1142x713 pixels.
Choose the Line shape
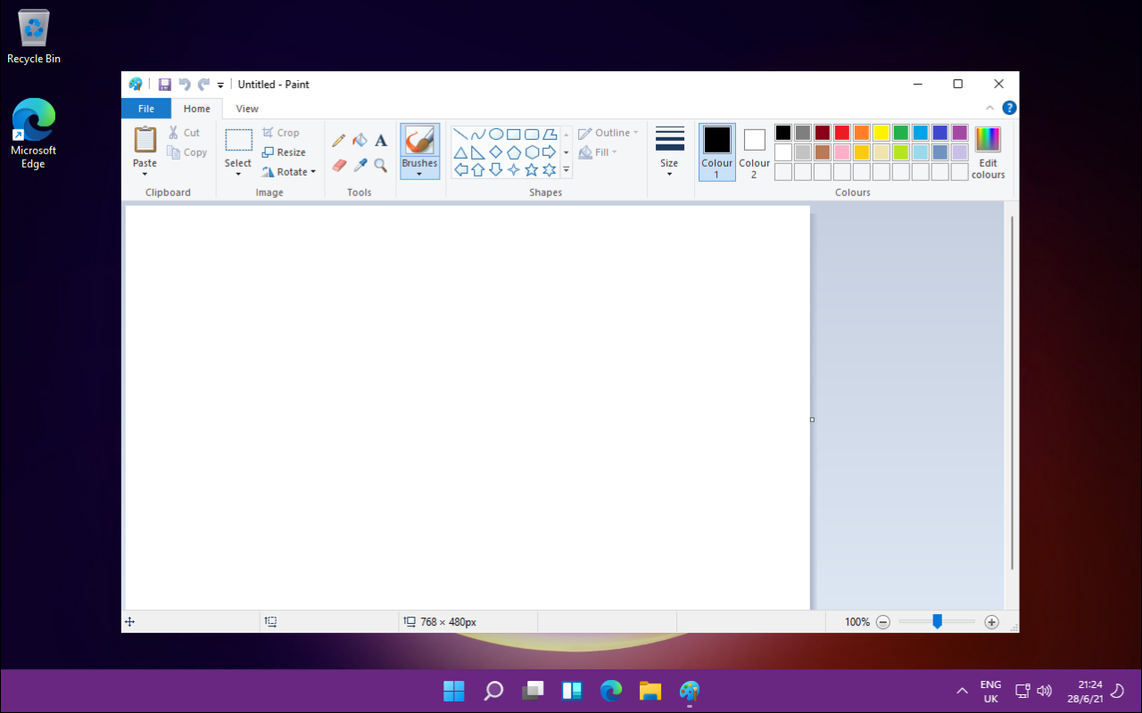tap(460, 135)
